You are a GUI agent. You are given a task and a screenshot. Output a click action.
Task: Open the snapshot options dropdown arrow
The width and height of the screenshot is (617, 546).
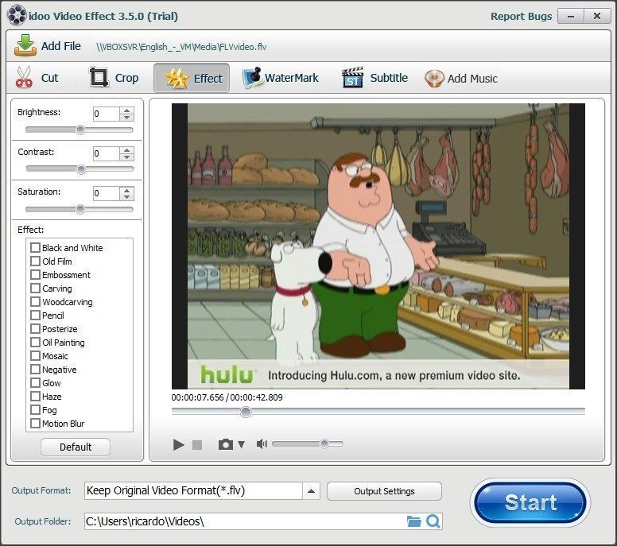pos(241,444)
